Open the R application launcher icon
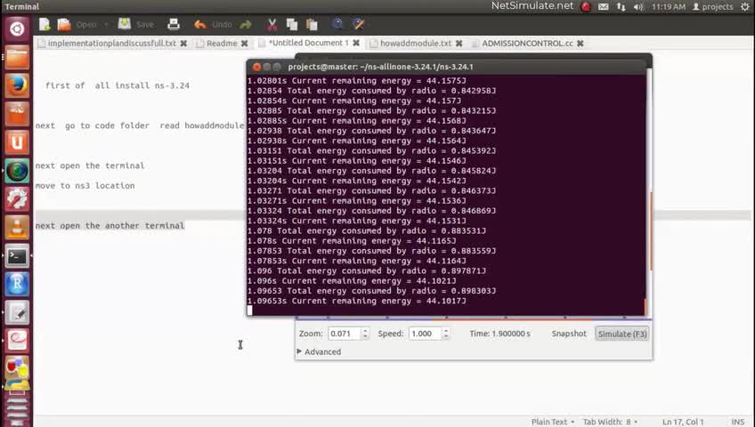The height and width of the screenshot is (427, 755). (x=17, y=284)
